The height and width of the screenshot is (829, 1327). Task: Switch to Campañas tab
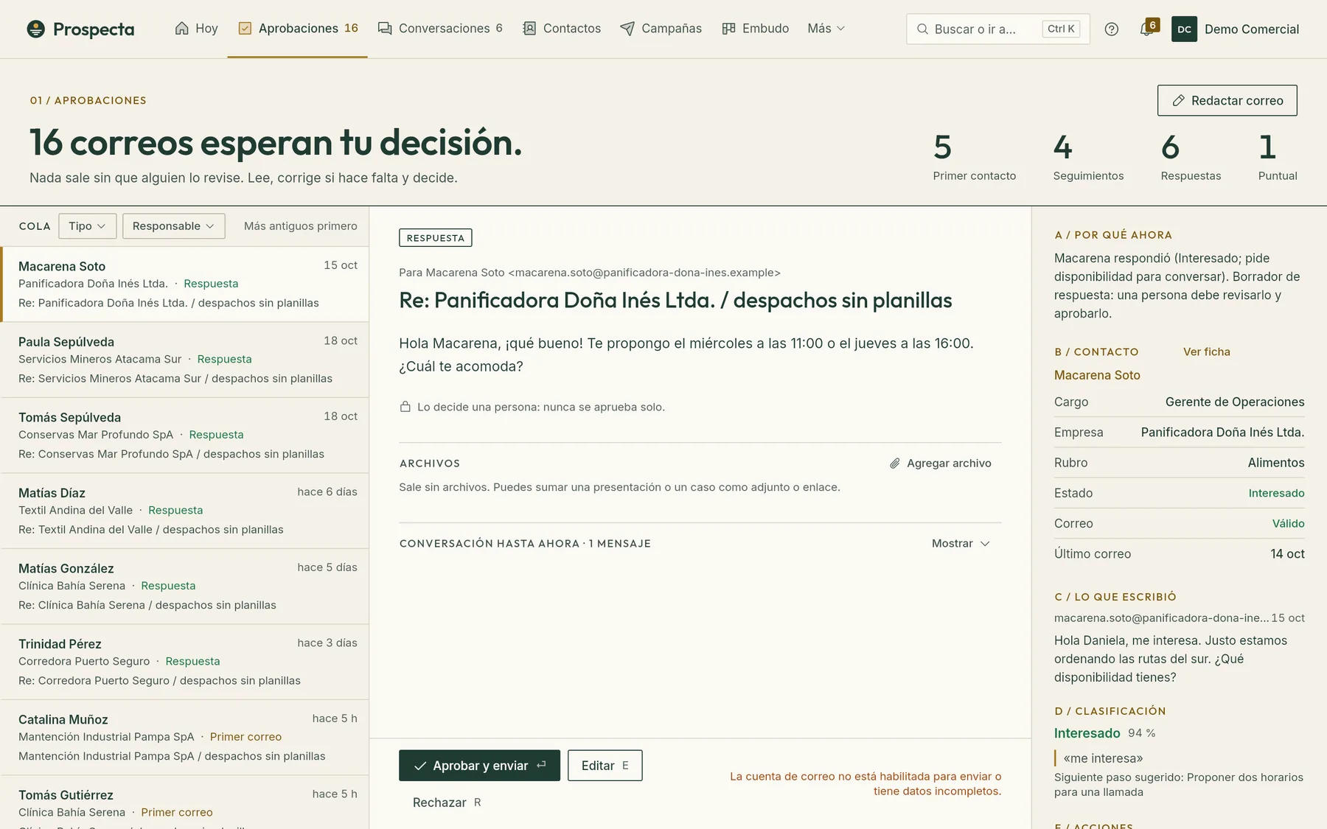[661, 28]
